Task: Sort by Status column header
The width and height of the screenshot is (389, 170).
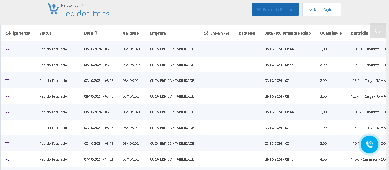Action: (x=45, y=33)
